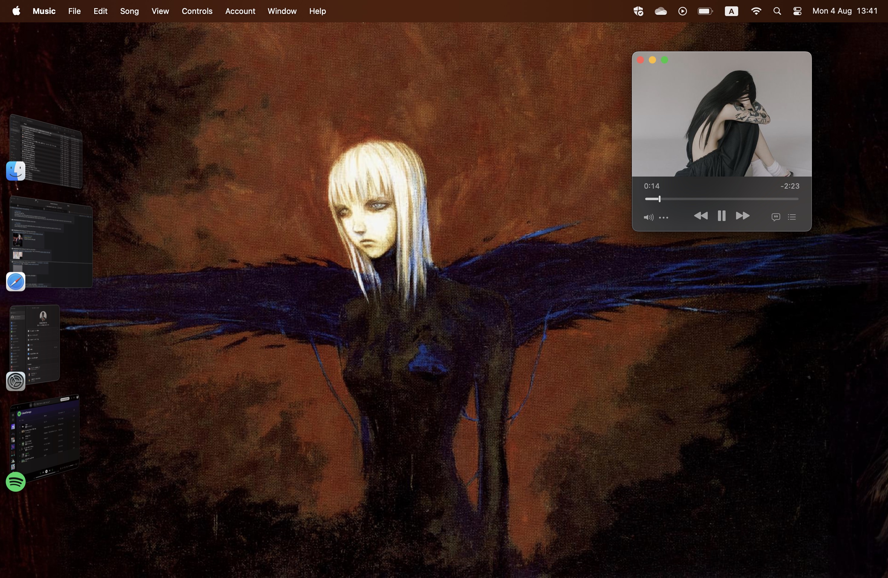
Task: Open the three-dot more options menu
Action: [x=664, y=217]
